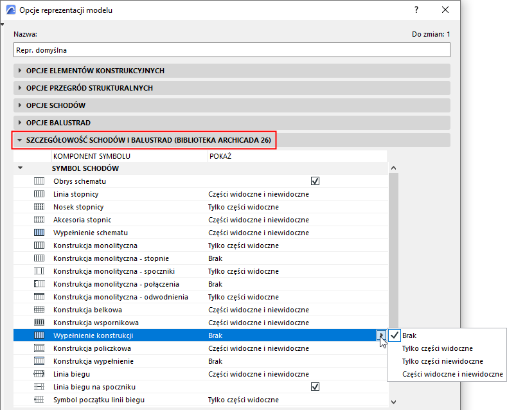Click Linia stopnicy show value
Viewport: 507px width, 410px height.
pyautogui.click(x=259, y=194)
